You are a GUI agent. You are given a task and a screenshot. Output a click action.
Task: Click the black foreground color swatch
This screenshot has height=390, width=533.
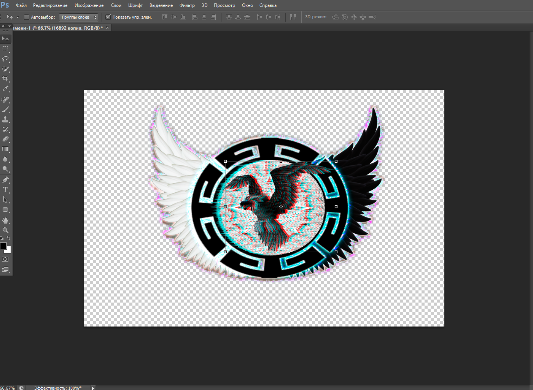3,246
